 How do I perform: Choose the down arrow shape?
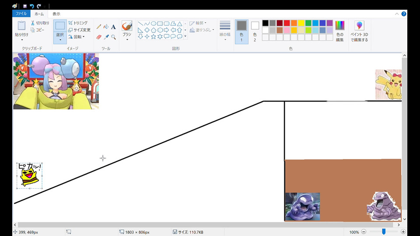click(x=140, y=36)
